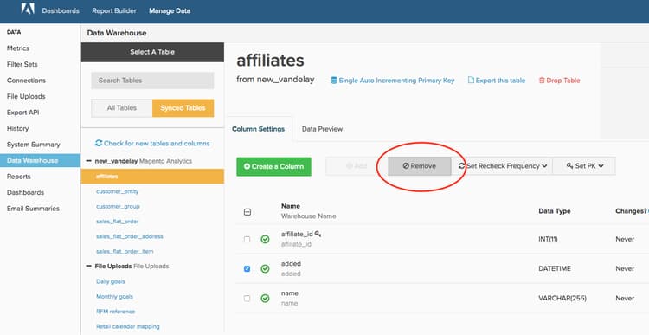Check the name row checkbox

(x=247, y=298)
